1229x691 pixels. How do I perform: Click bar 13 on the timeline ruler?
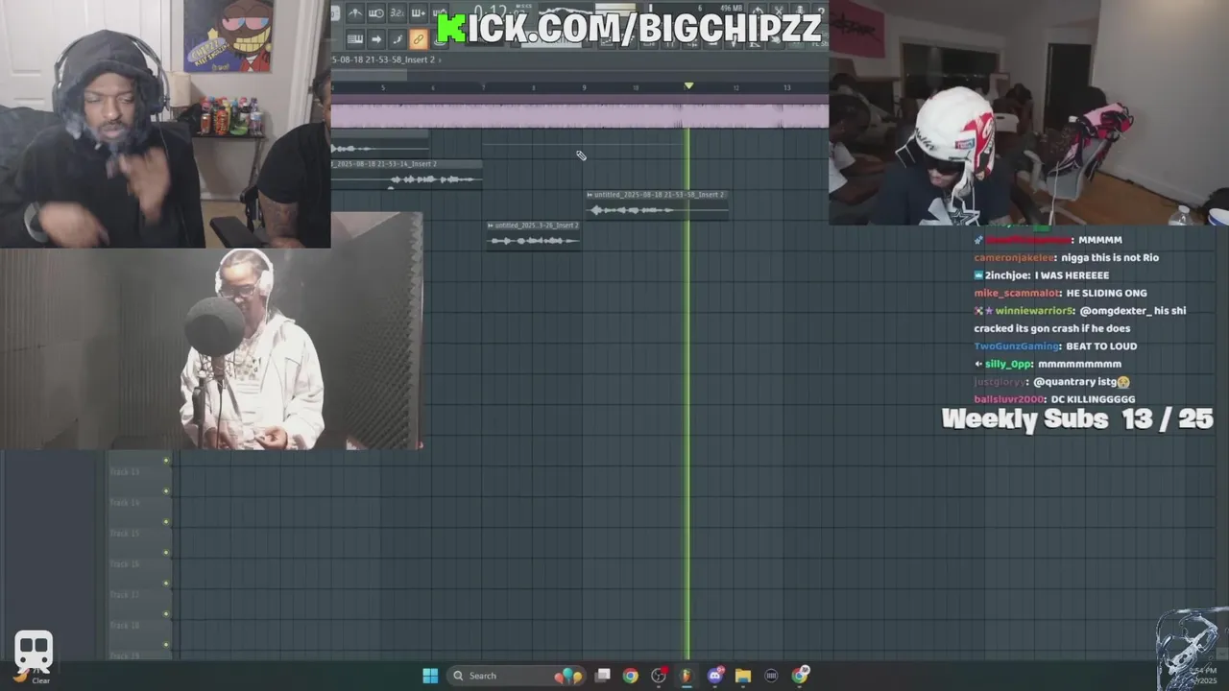pos(786,87)
